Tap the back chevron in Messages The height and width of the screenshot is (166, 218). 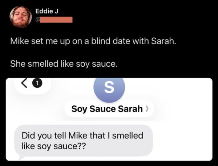[x=26, y=85]
